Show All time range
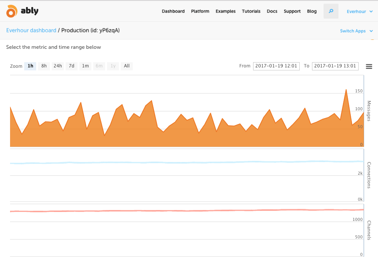This screenshot has height=257, width=378. (x=127, y=66)
